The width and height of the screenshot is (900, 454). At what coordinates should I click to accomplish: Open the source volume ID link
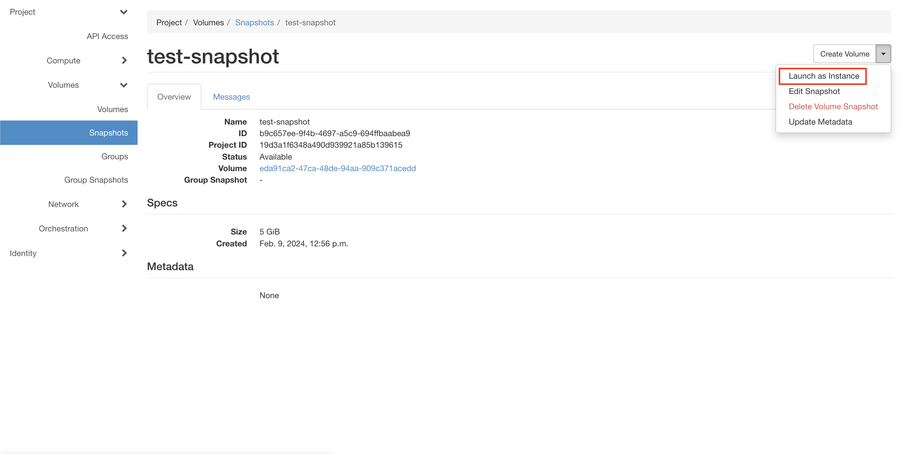point(337,168)
